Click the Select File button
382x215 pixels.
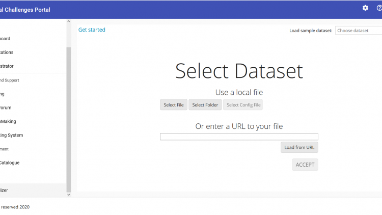coord(174,105)
